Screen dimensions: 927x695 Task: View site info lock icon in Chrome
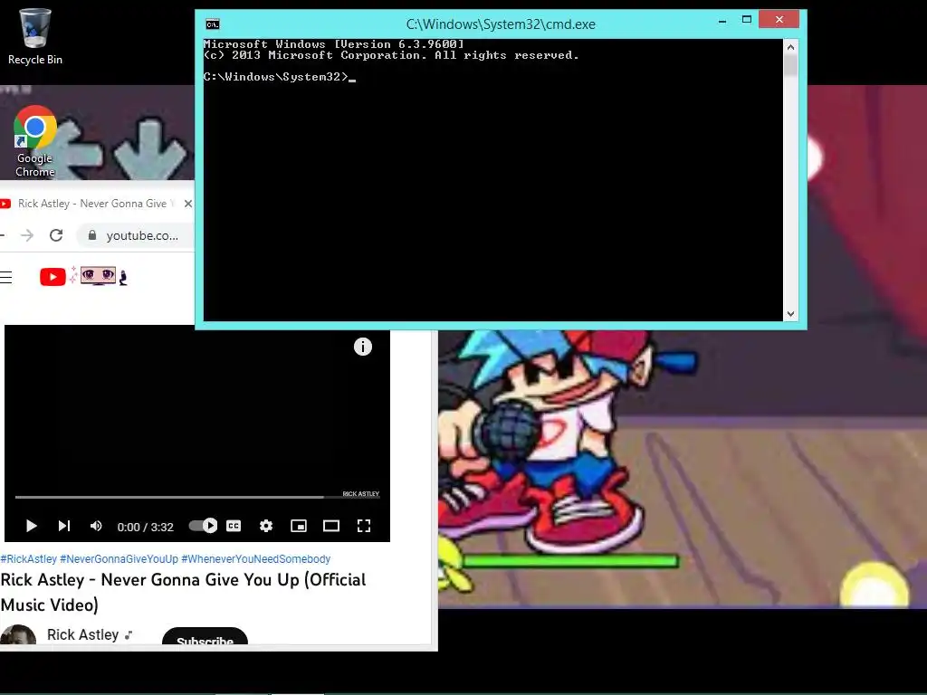click(92, 235)
